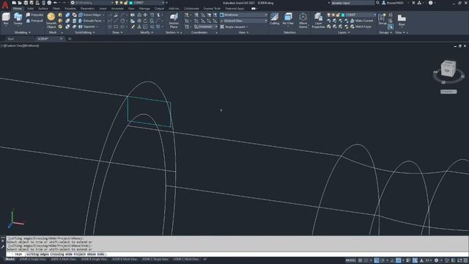Screen dimensions: 469x264
Task: Switch to the Manage ribbon tab
Action: click(144, 8)
